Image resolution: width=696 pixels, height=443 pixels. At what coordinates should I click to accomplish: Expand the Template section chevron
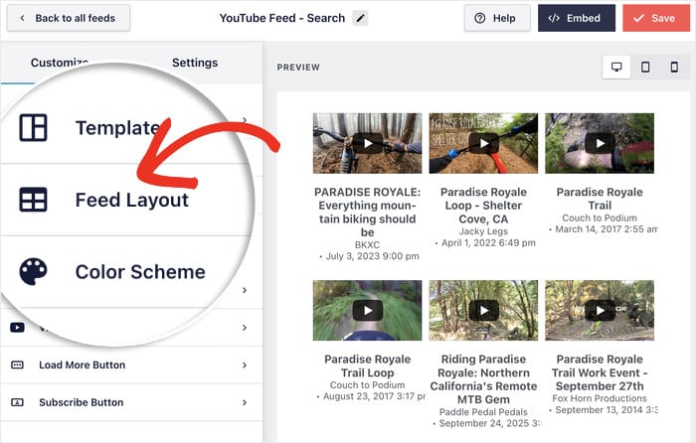coord(245,121)
